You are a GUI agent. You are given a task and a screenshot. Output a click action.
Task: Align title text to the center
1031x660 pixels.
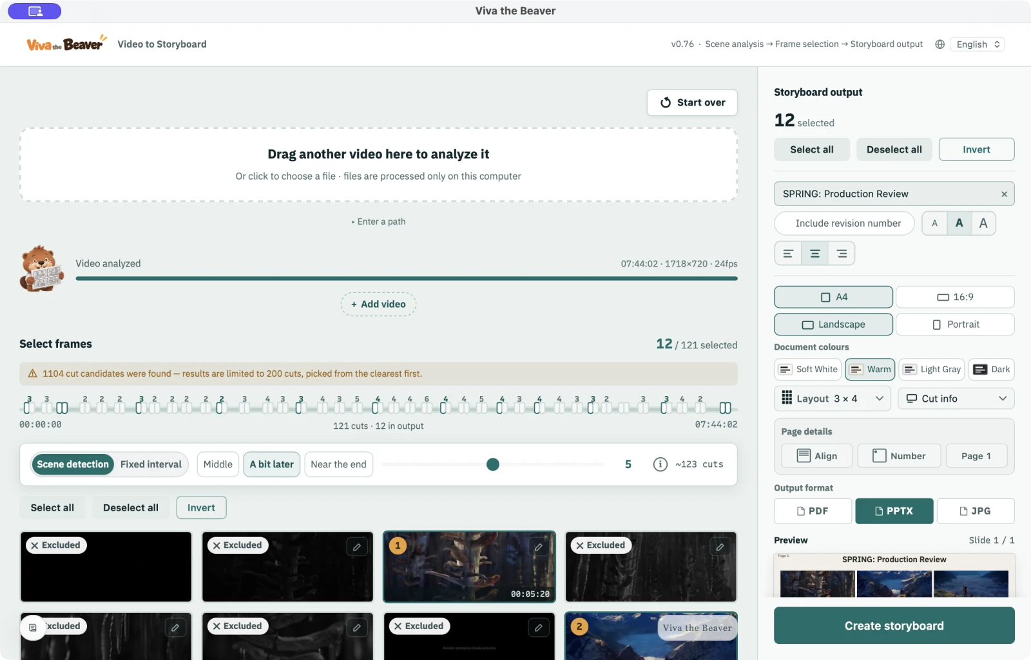coord(815,254)
